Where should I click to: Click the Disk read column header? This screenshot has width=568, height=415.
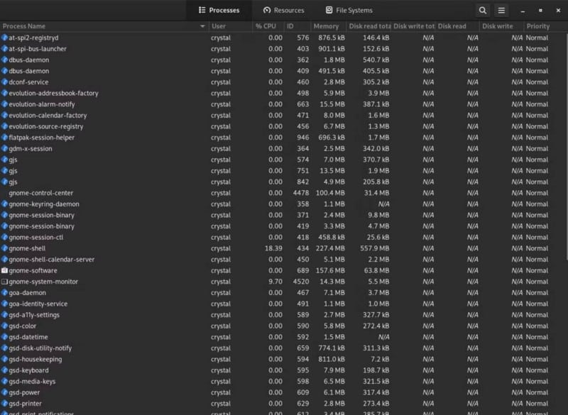(452, 26)
